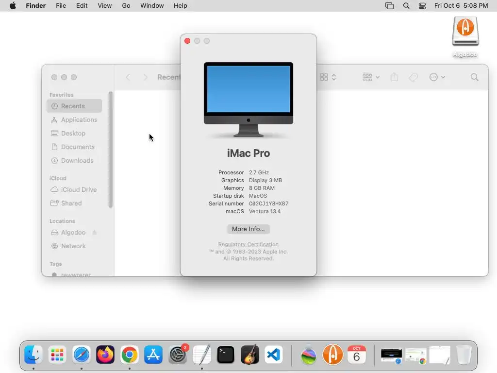This screenshot has height=373, width=497.
Task: Click the iMac Pro image
Action: coord(248,100)
